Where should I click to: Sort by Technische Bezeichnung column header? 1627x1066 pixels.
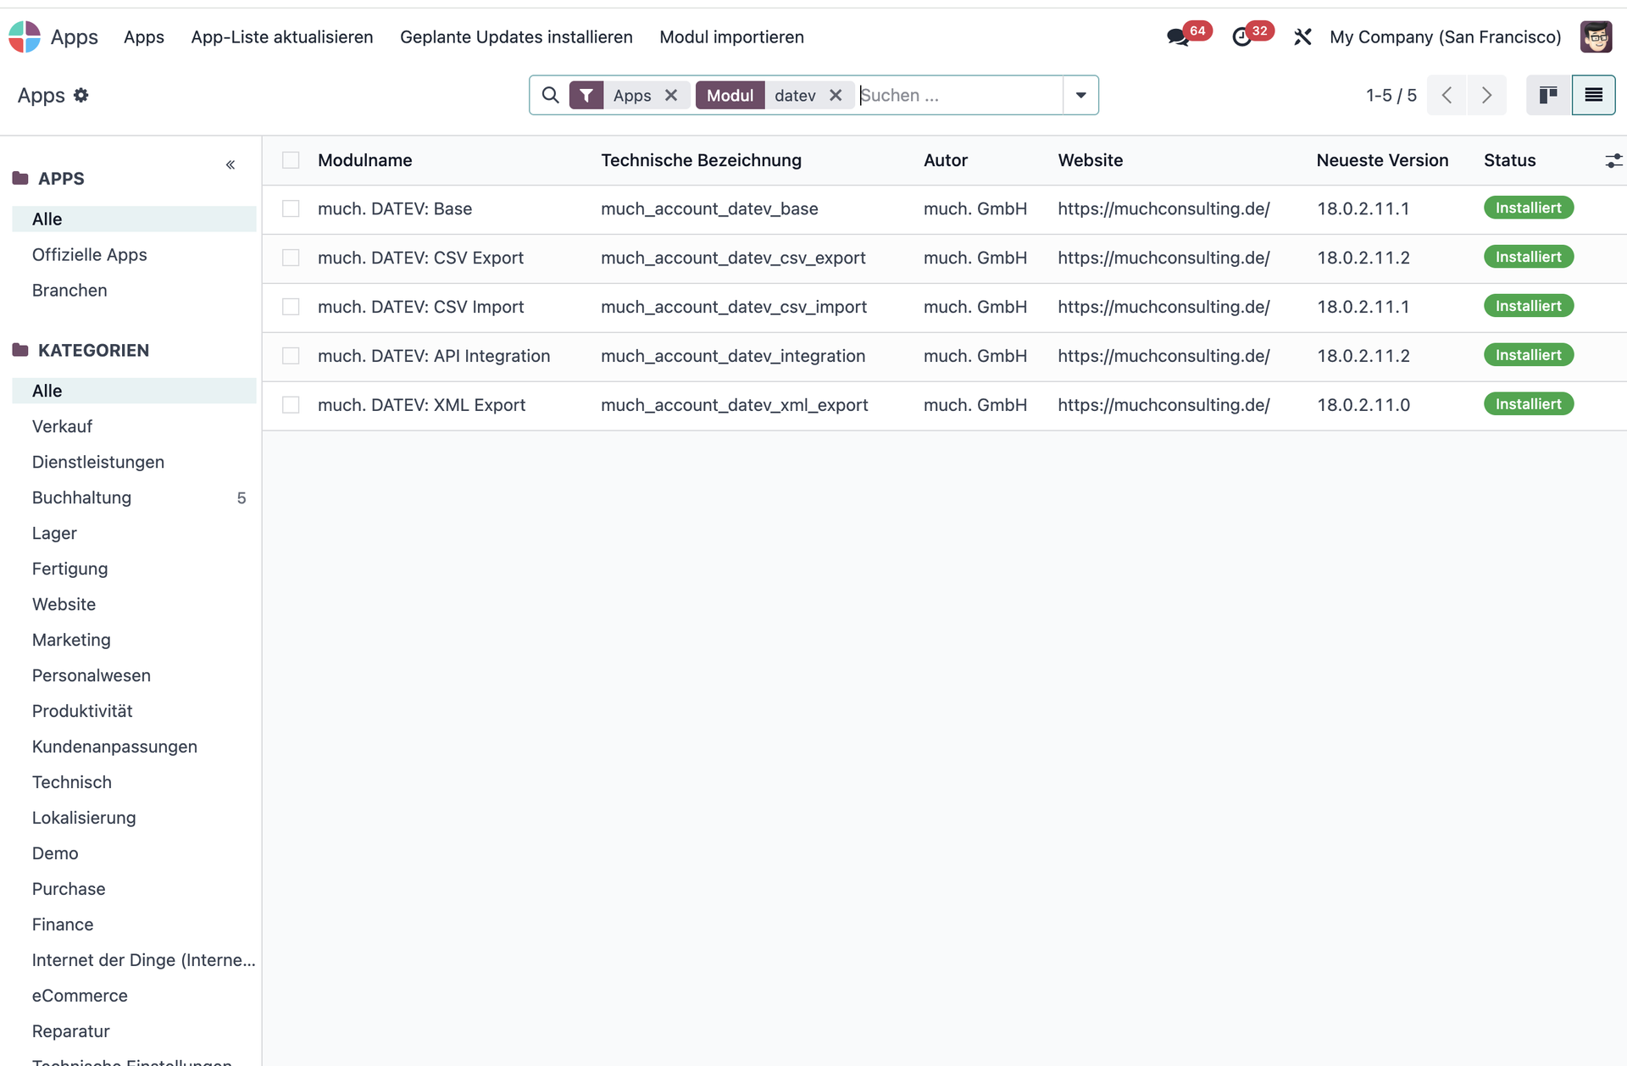(x=701, y=160)
